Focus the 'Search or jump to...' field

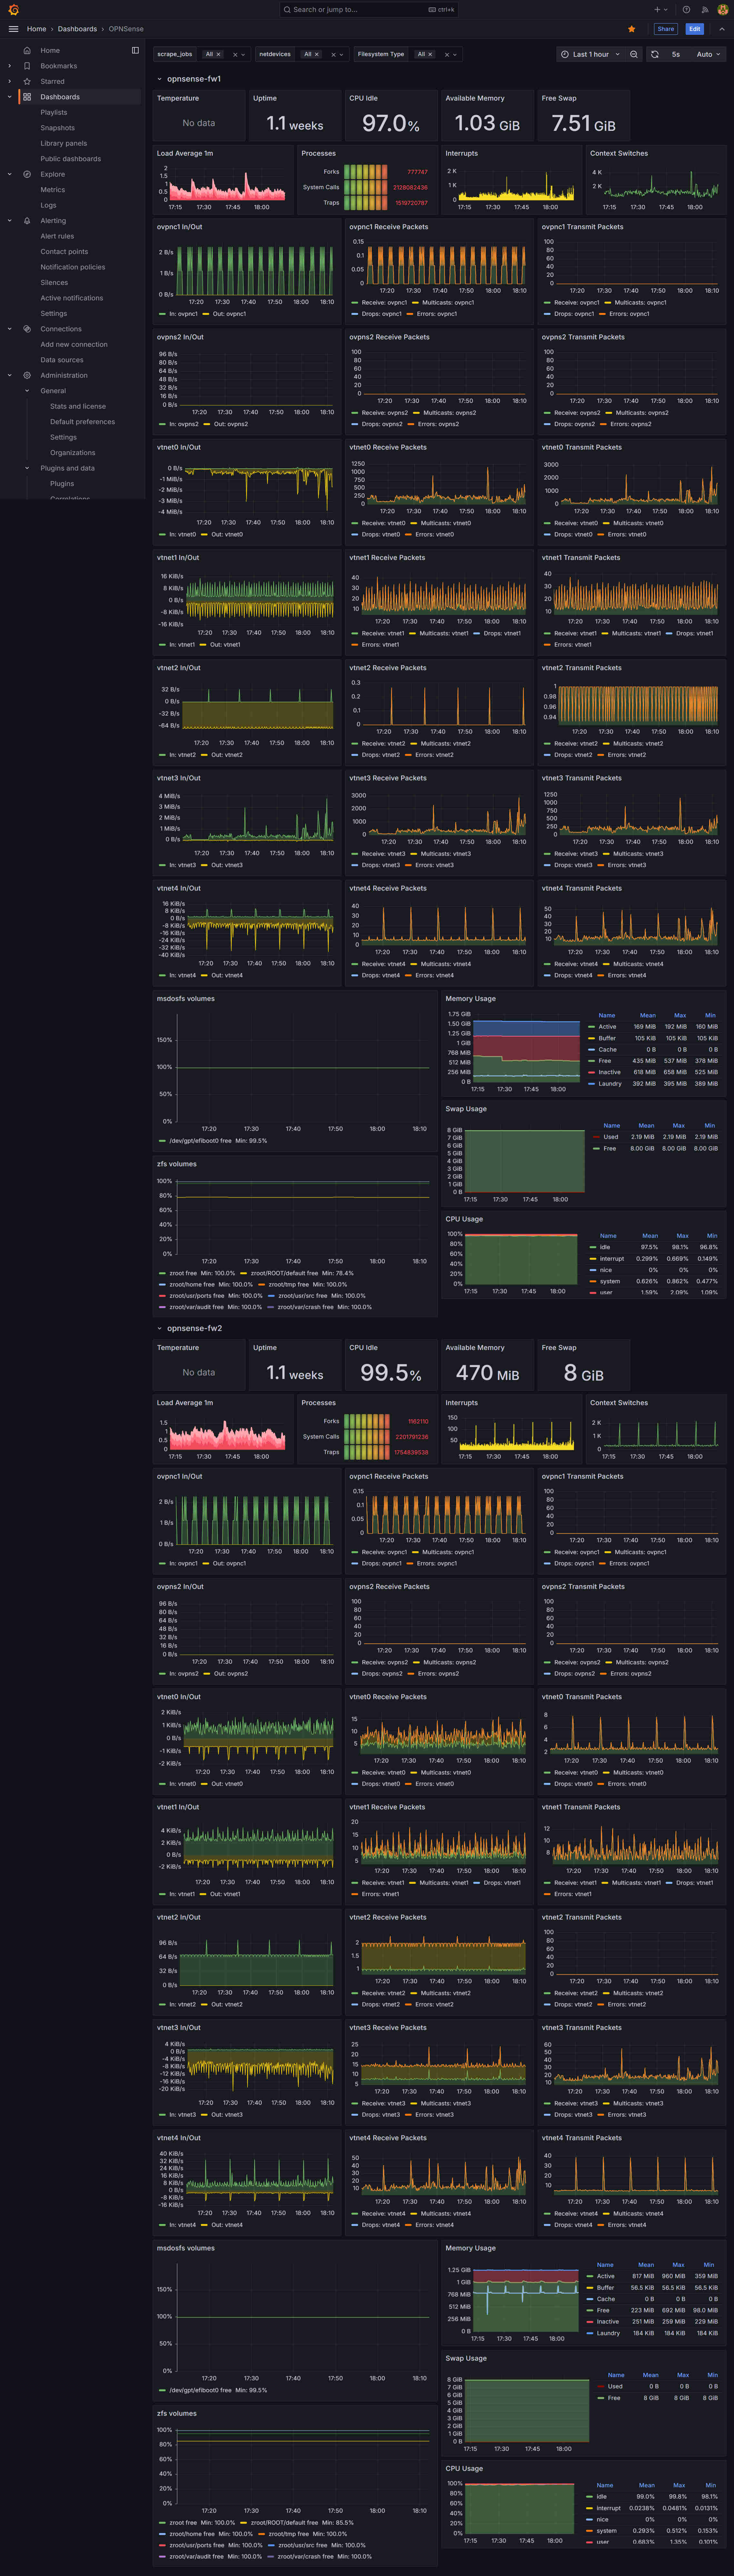coord(369,10)
